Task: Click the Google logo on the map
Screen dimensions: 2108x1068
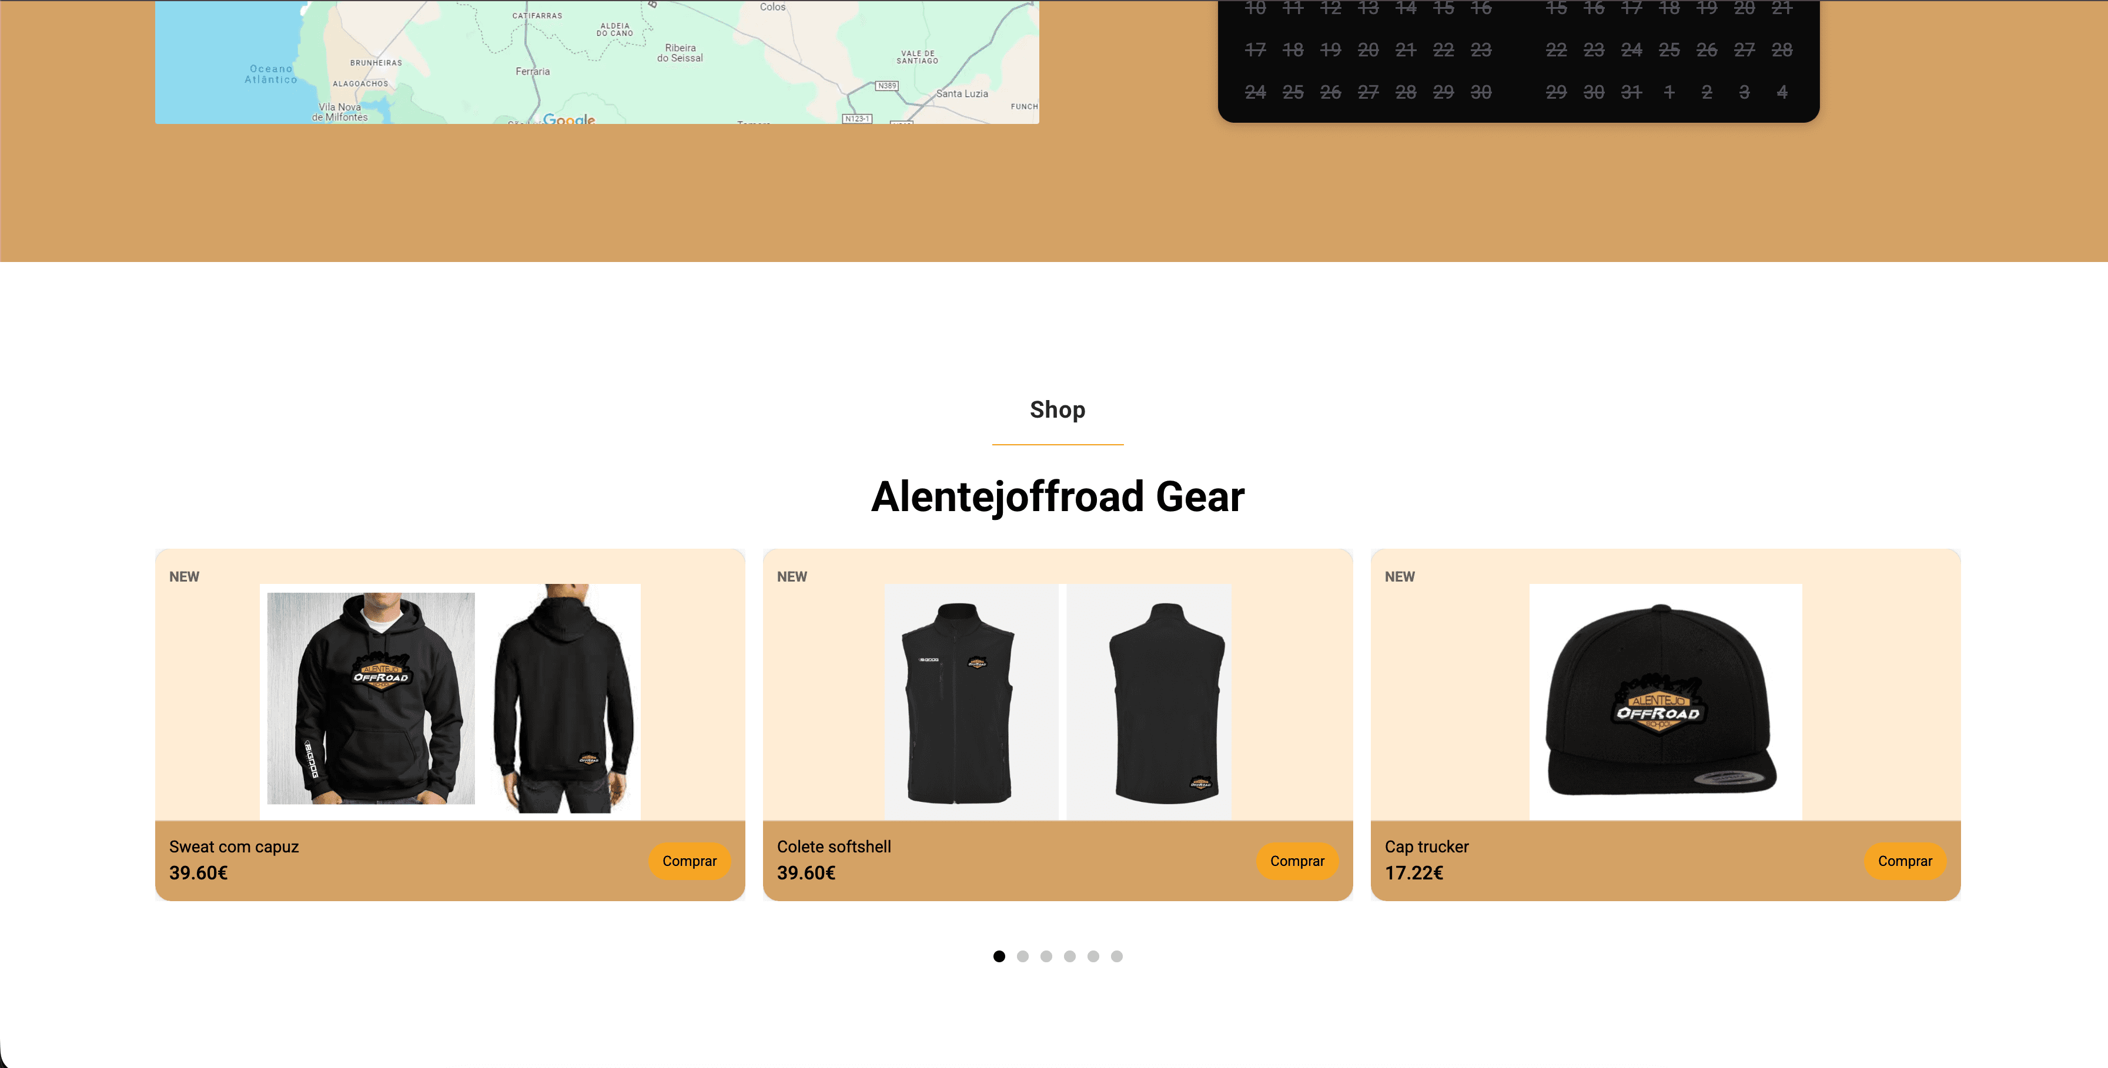Action: click(x=568, y=119)
